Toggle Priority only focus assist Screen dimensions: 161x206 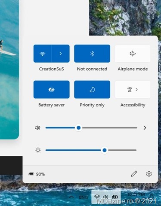[x=92, y=90]
